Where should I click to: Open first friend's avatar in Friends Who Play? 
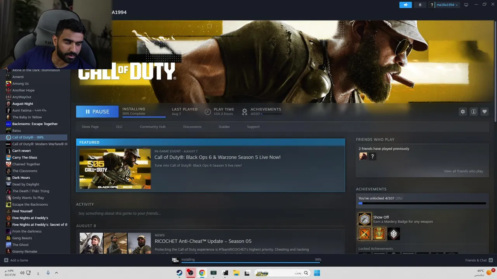click(363, 157)
